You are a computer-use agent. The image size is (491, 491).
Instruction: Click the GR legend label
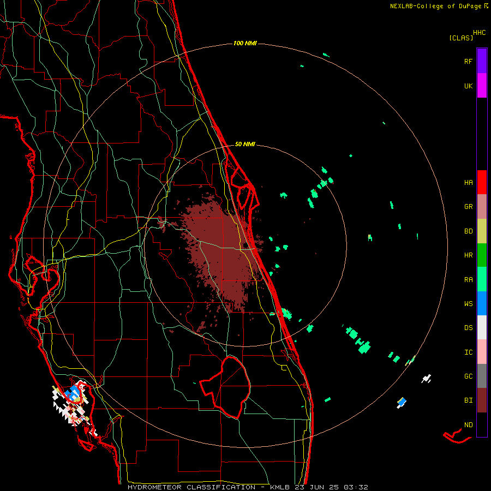coord(468,207)
